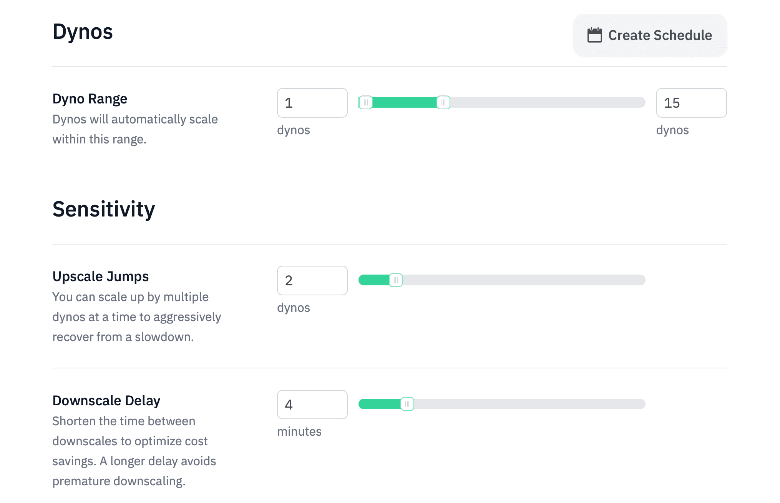Click the Dynos section heading
The width and height of the screenshot is (780, 503).
coord(83,32)
